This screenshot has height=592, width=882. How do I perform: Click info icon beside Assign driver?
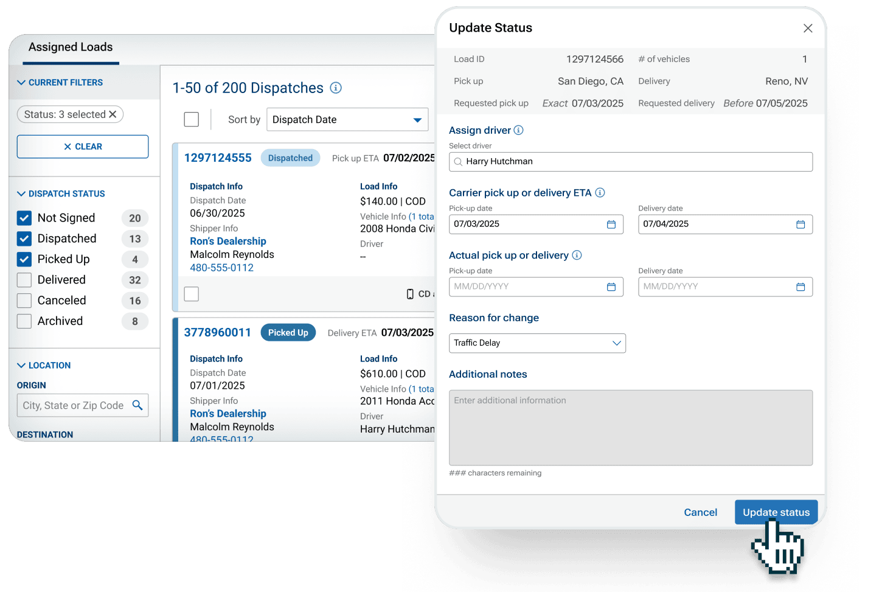(x=518, y=130)
